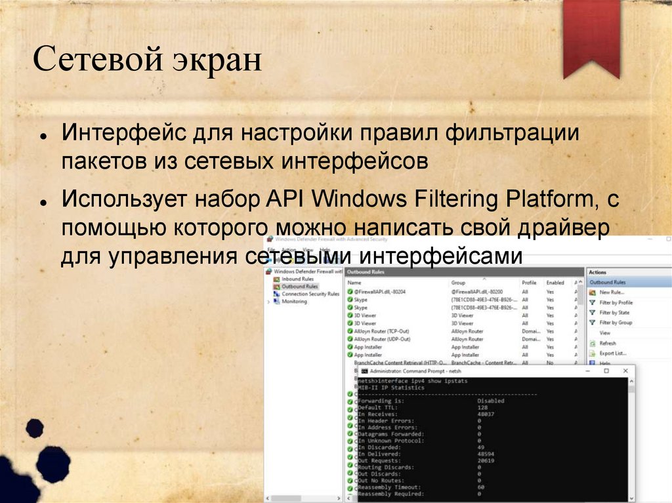Viewport: 672px width, 503px height.
Task: Click the Firewall window title bar icon
Action: (270, 239)
